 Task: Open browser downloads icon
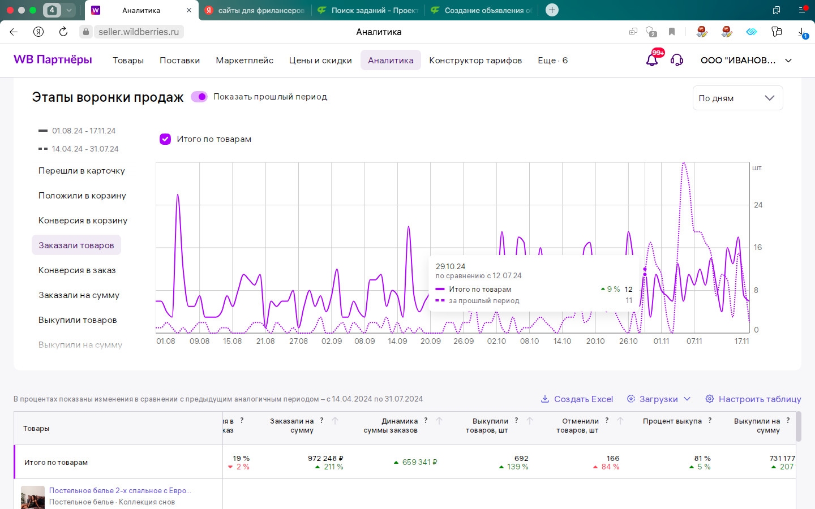pos(803,33)
